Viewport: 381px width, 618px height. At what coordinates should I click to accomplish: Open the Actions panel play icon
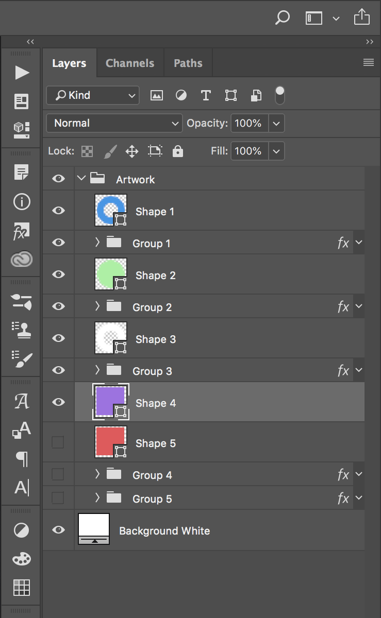pos(22,73)
